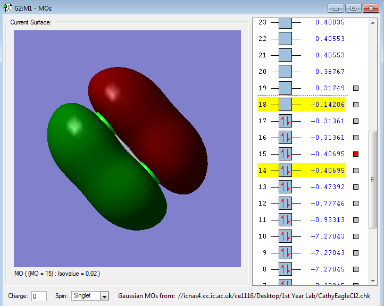The image size is (384, 306).
Task: Toggle surface marker for MO 13
Action: [x=356, y=187]
